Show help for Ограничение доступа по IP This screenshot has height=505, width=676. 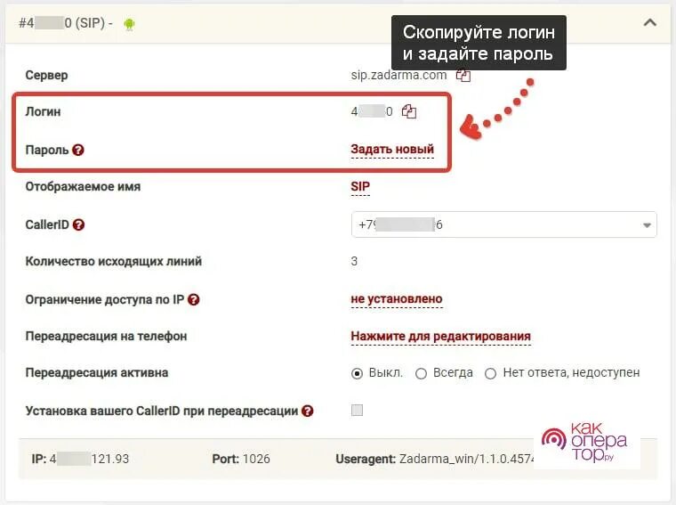tap(194, 299)
